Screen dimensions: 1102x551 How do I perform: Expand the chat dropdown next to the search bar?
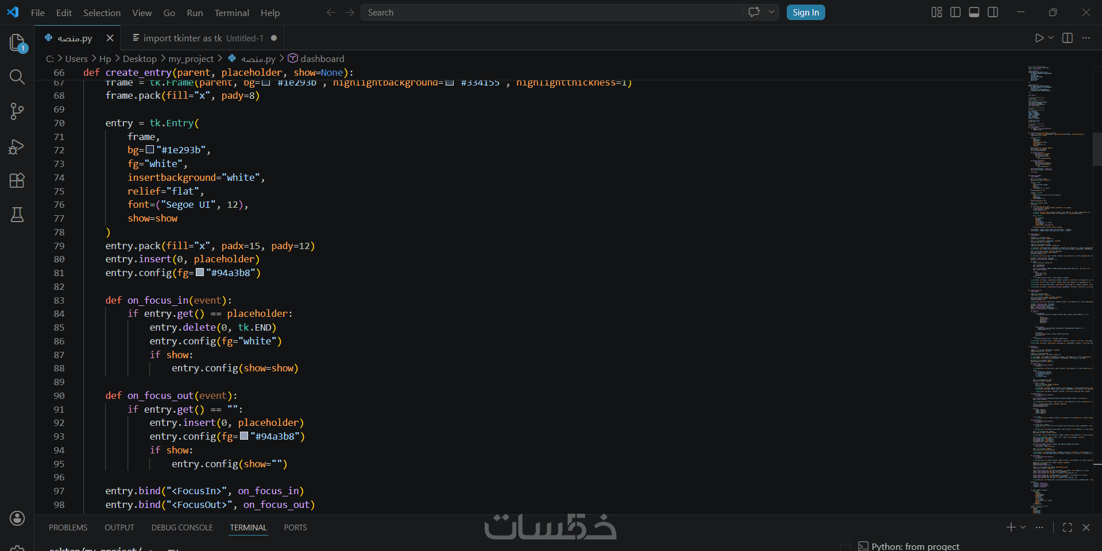[x=771, y=12]
